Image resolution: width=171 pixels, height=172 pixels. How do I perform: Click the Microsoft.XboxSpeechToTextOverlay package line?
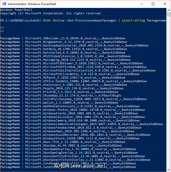point(75,160)
